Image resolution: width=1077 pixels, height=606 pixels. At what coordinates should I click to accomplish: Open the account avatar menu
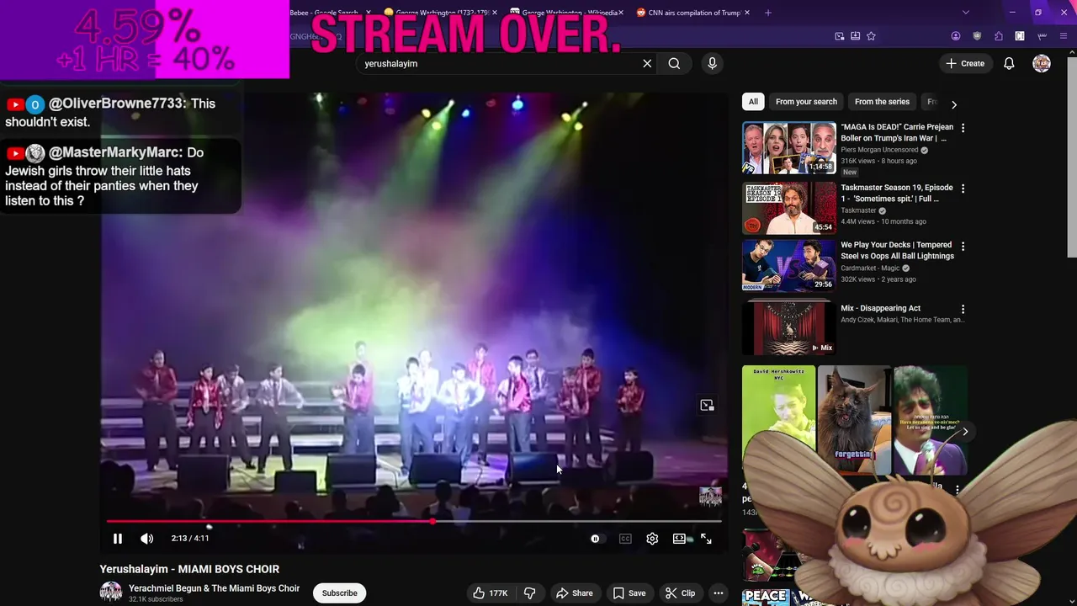1042,63
